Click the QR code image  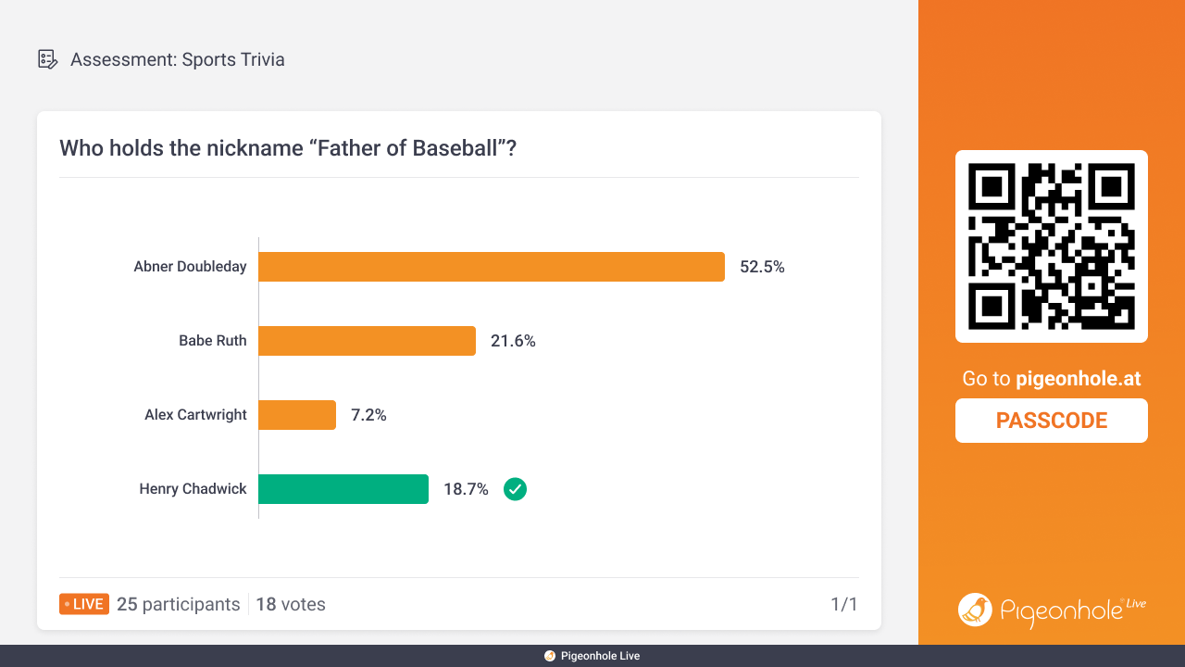(x=1052, y=246)
